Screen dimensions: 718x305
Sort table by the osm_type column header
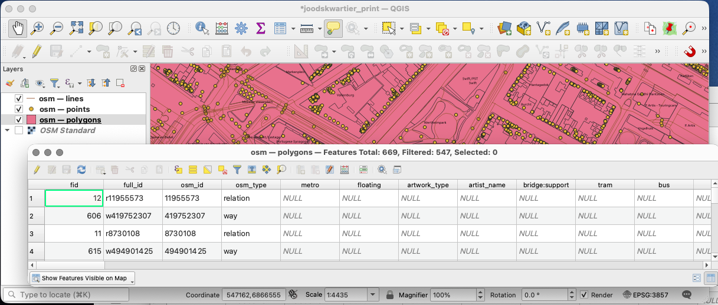(x=251, y=185)
